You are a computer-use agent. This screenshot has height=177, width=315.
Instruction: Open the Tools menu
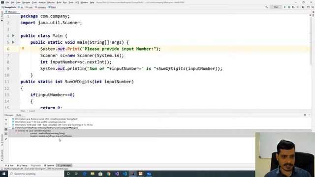tap(71, 2)
